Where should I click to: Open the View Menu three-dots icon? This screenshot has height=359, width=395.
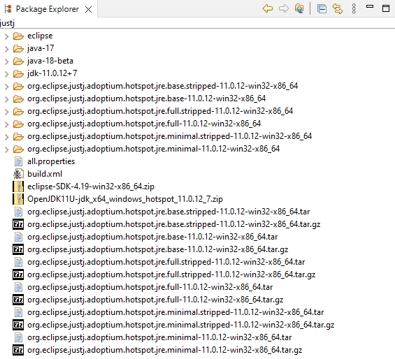tap(354, 9)
